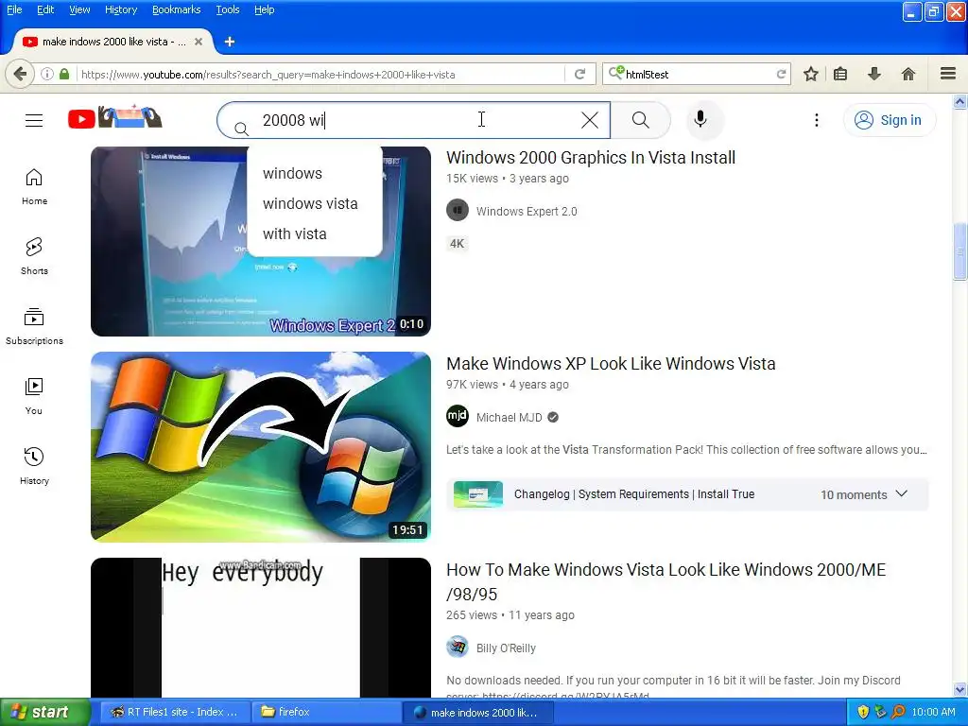Submit the YouTube search with magnifier button

[x=641, y=120]
